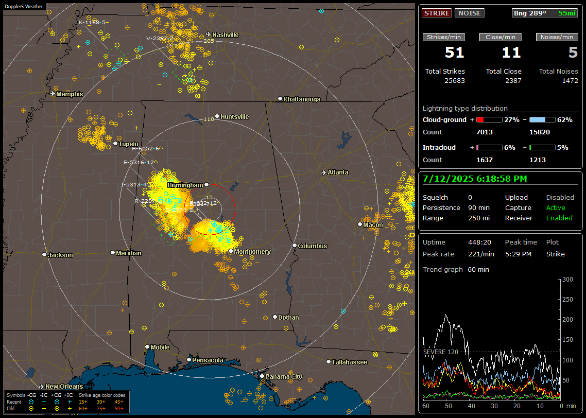
Task: Click the negative cloud-ground blue percentage bar
Action: pyautogui.click(x=542, y=120)
